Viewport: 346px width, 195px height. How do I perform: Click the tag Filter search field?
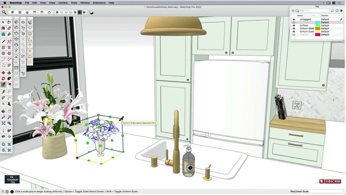315,11
